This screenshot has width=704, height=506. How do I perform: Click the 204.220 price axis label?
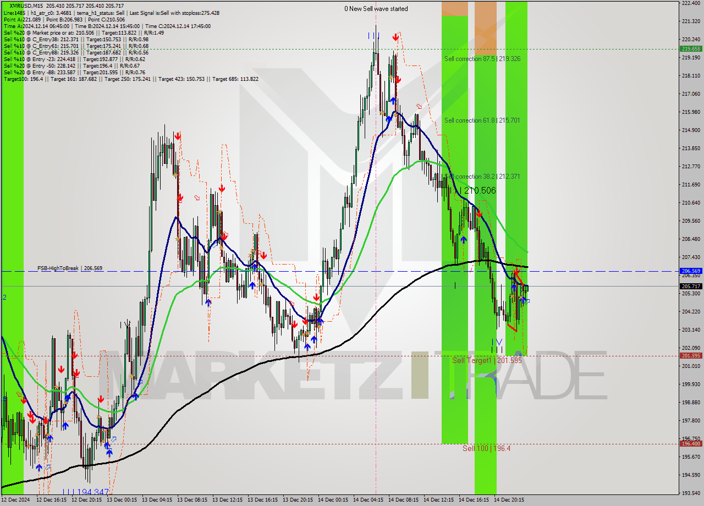pos(691,311)
